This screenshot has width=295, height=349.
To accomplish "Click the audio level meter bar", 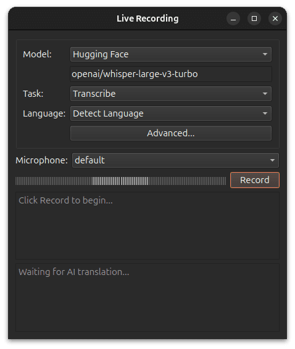I will click(x=120, y=181).
